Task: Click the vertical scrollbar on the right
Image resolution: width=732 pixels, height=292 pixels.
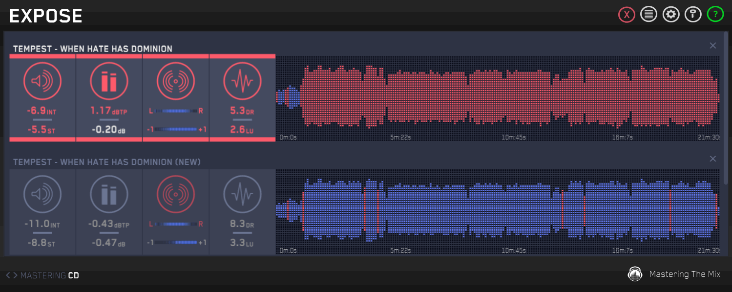Action: [726, 107]
